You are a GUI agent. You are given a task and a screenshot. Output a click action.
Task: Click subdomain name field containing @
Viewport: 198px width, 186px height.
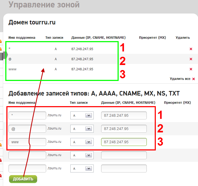click(27, 129)
